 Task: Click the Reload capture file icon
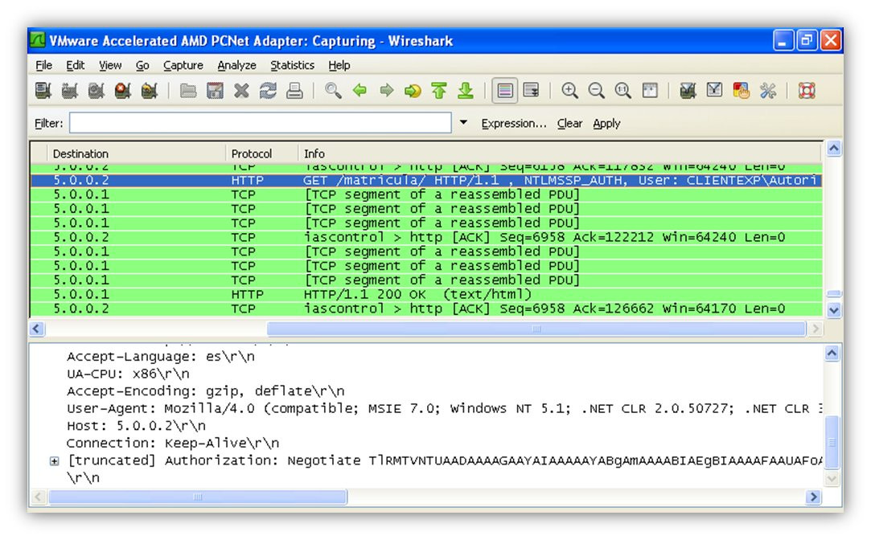(x=268, y=91)
